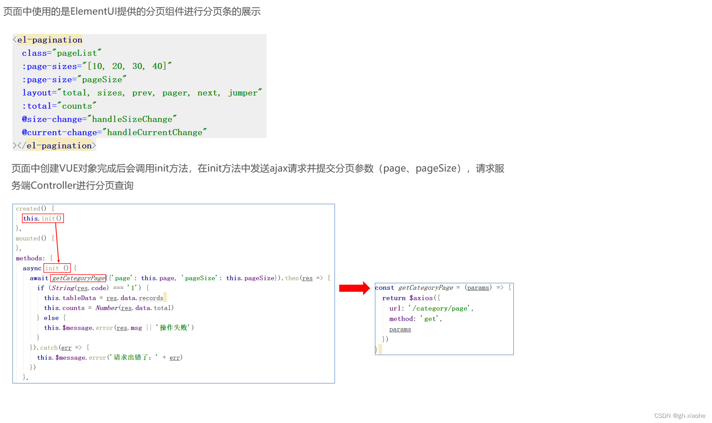Click this.counts = Number(res.data.total) line
The height and width of the screenshot is (423, 712).
coord(109,308)
